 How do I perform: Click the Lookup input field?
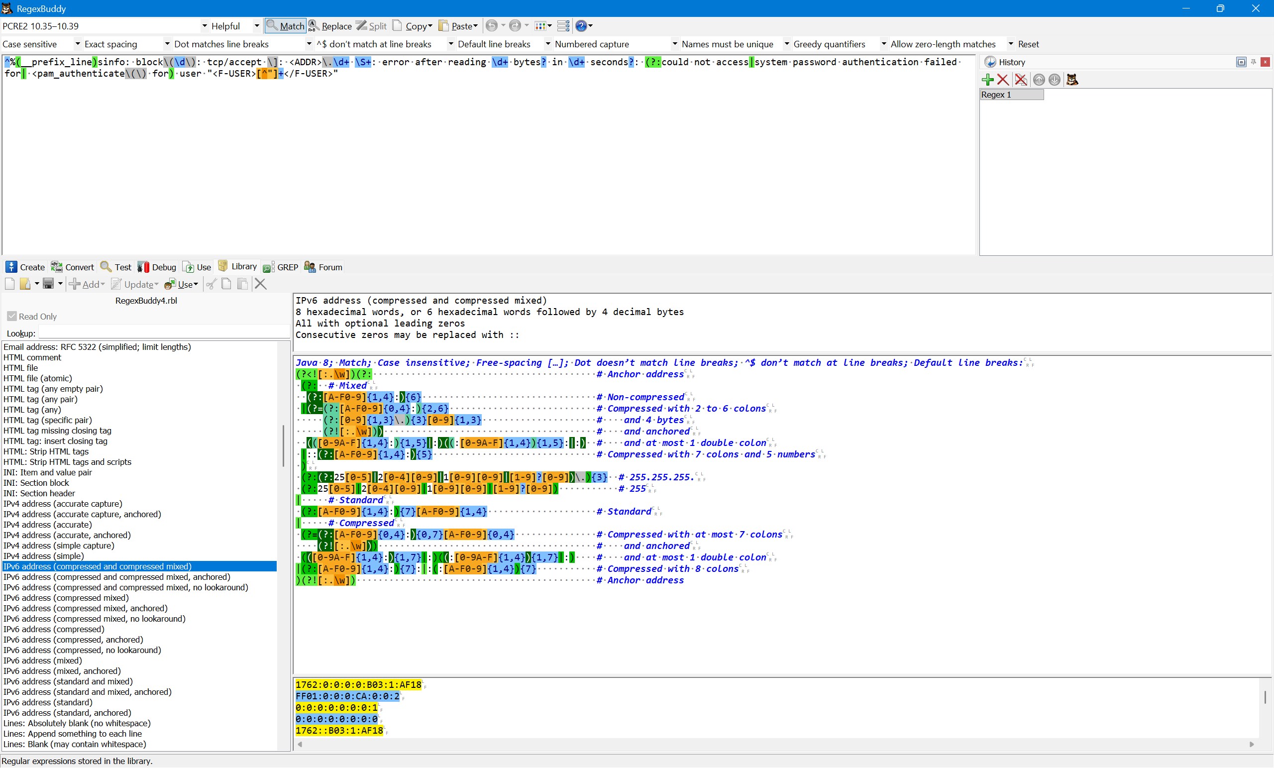point(164,333)
